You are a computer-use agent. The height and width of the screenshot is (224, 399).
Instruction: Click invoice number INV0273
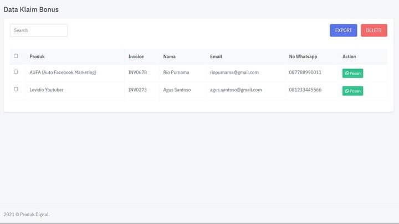pyautogui.click(x=137, y=90)
